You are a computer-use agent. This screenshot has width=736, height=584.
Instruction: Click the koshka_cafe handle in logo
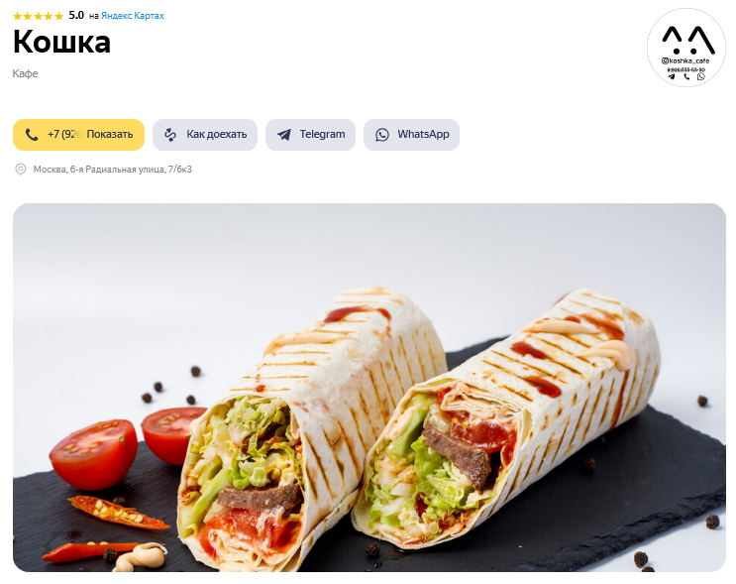685,60
